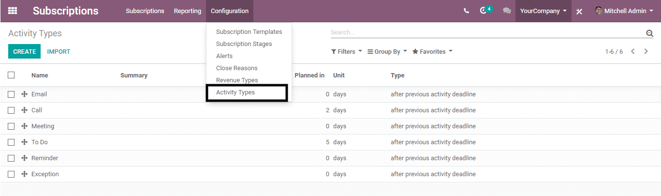Open the chat conversations icon

click(x=507, y=11)
